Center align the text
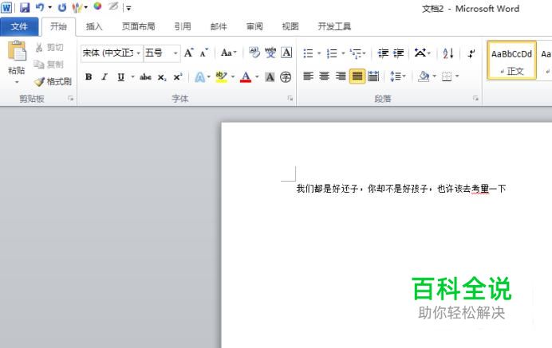552x348 pixels. pos(324,76)
